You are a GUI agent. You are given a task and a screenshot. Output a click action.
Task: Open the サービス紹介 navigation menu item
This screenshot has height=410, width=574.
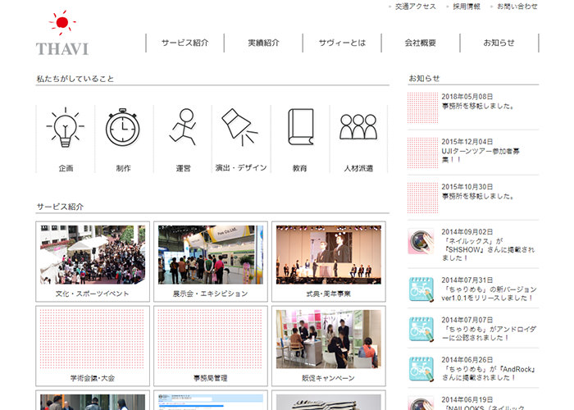pyautogui.click(x=184, y=43)
